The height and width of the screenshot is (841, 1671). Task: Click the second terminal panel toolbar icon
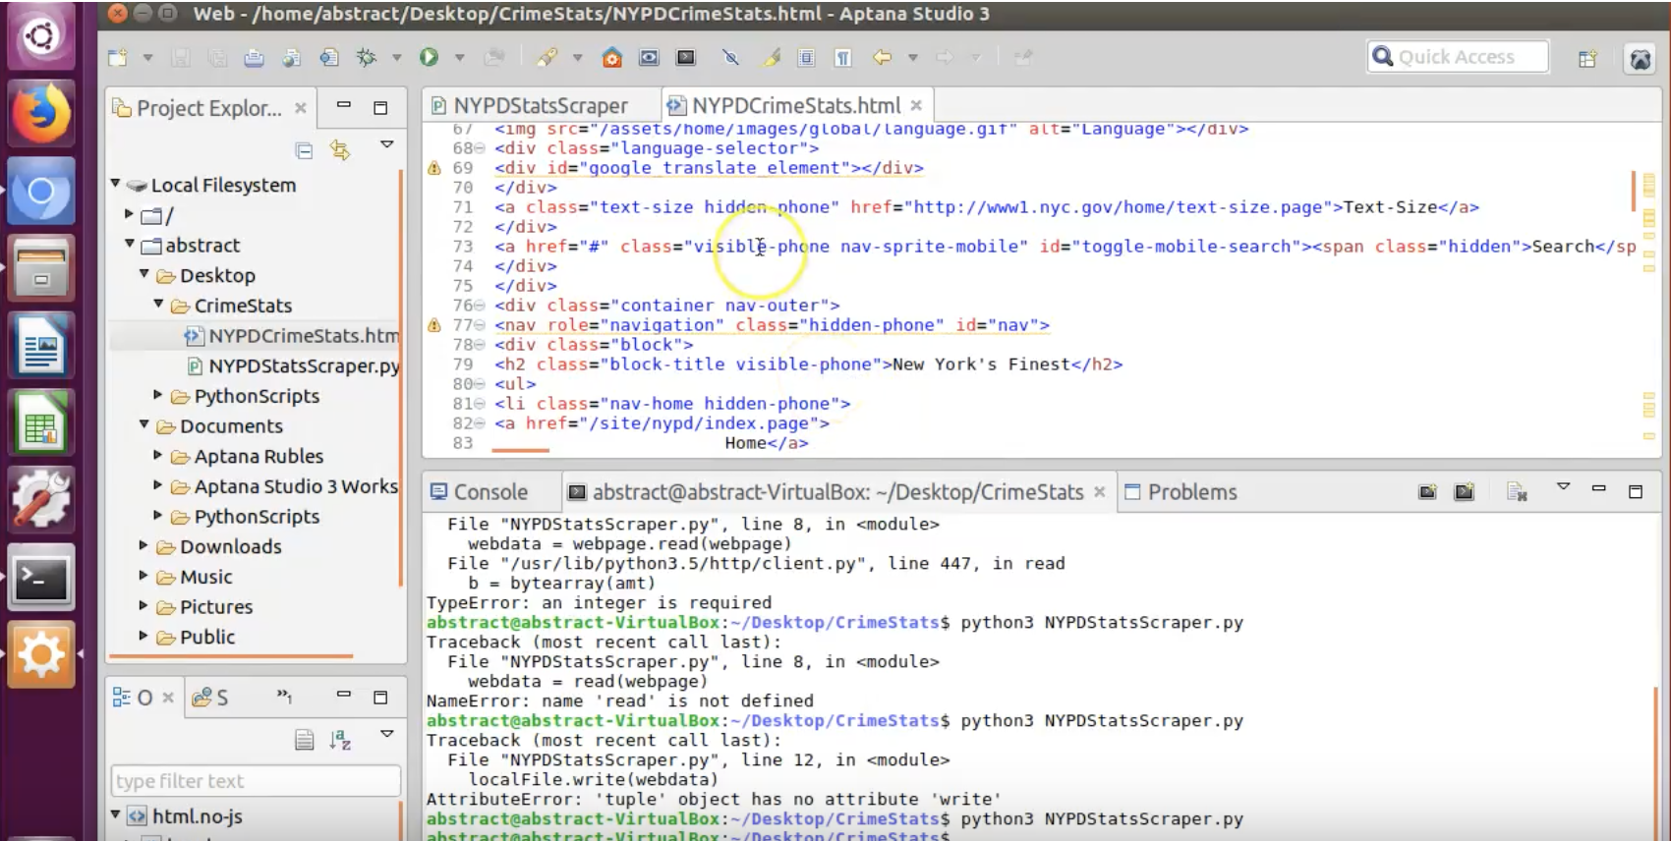coord(1465,492)
